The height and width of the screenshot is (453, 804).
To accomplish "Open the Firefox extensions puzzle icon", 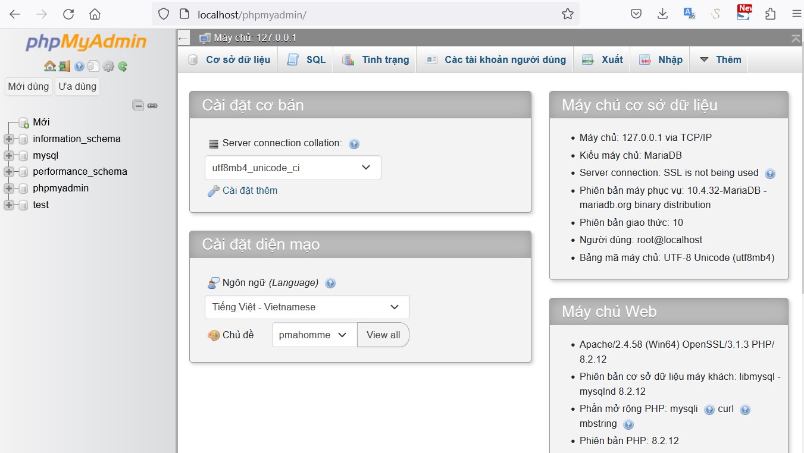I will (770, 14).
